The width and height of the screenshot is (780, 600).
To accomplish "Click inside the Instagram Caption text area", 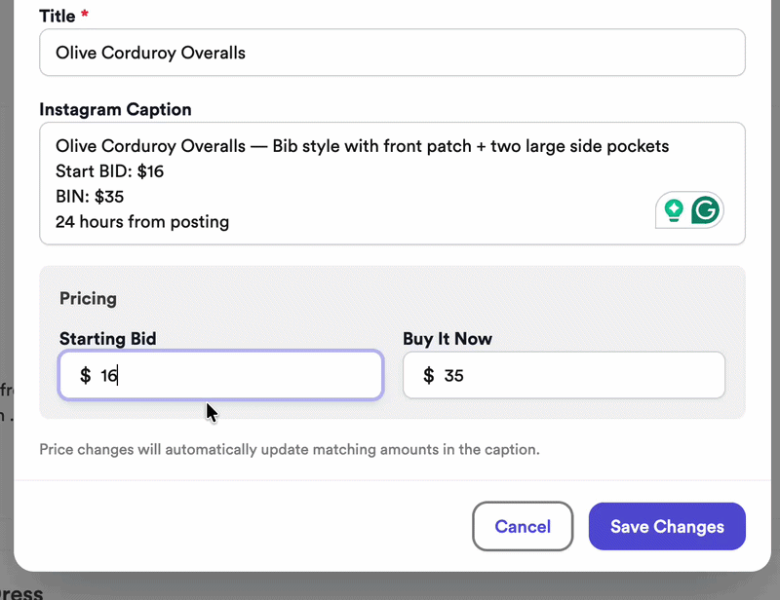I will point(390,185).
